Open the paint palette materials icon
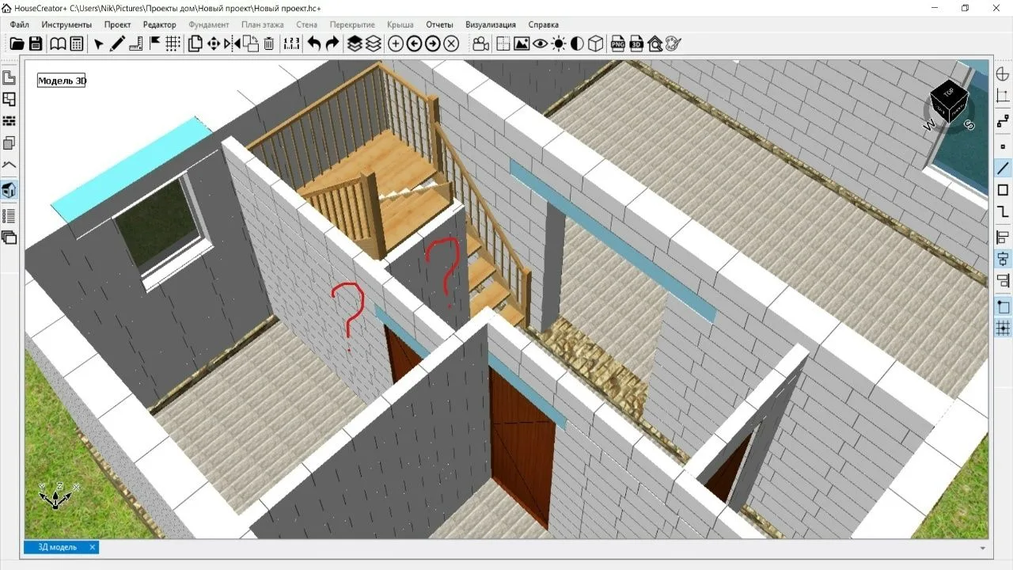This screenshot has width=1013, height=570. [673, 44]
